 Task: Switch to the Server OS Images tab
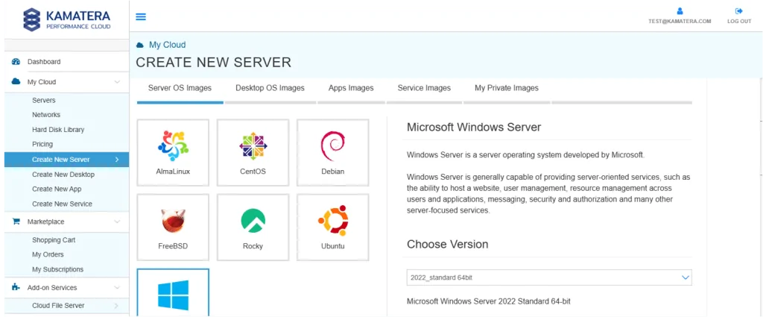point(180,88)
